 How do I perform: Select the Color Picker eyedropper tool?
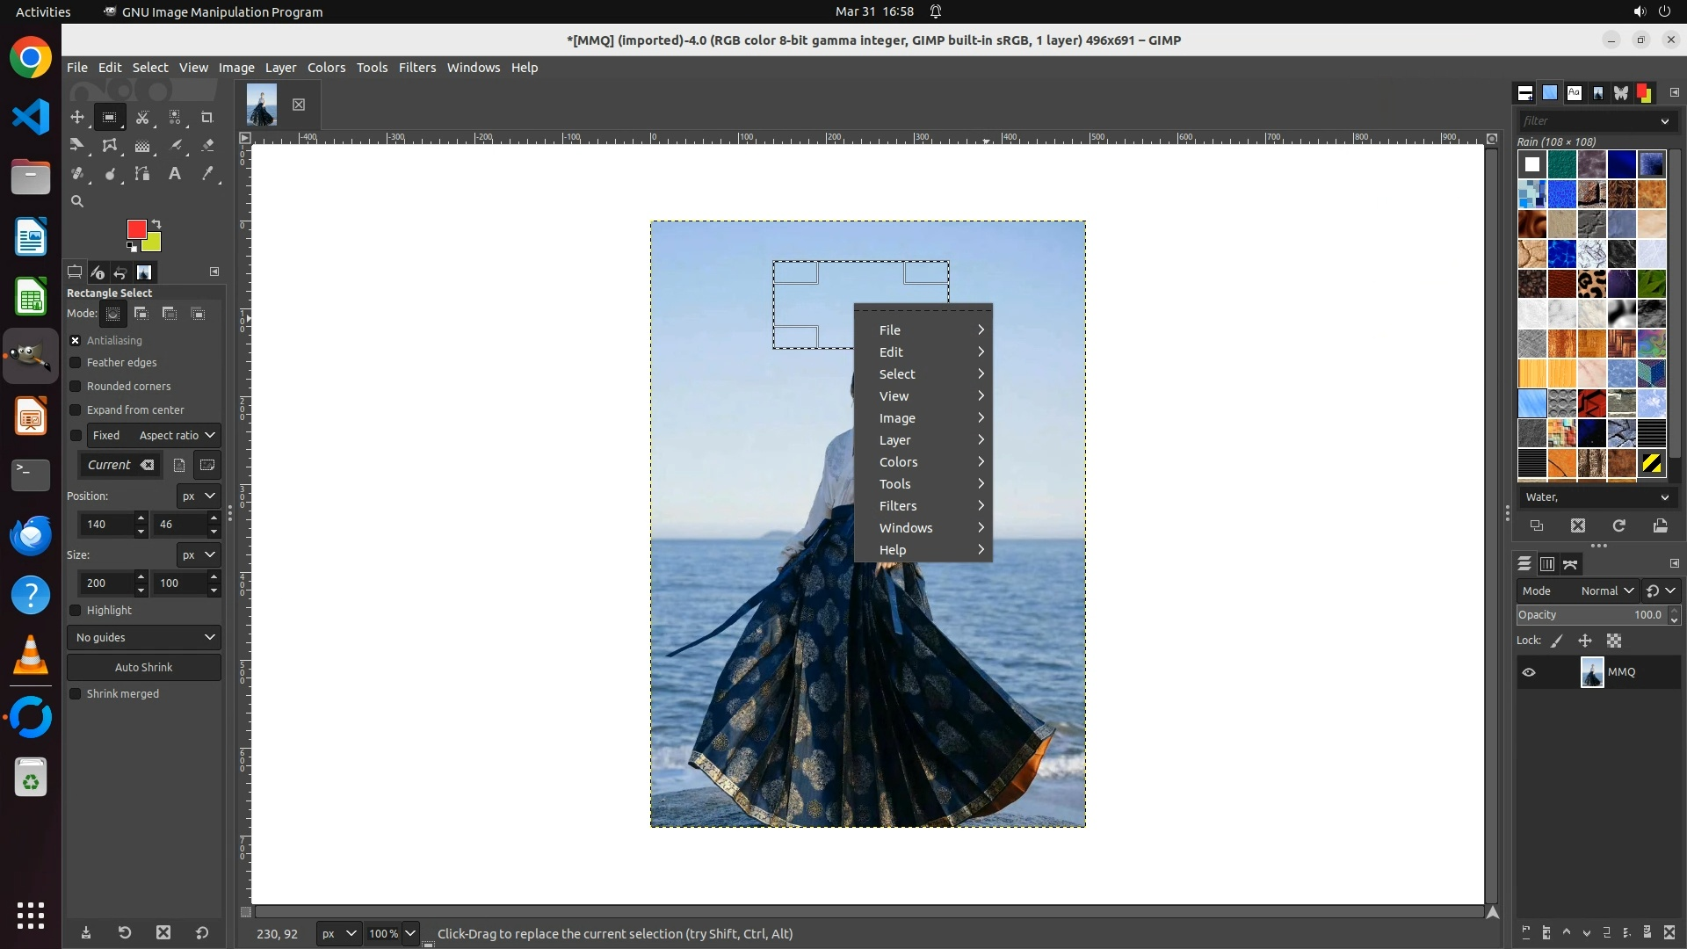pyautogui.click(x=207, y=174)
